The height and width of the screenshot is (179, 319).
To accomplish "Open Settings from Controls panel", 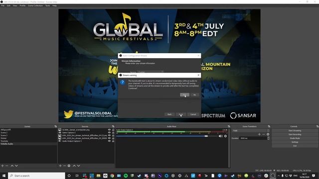I will coord(295,142).
